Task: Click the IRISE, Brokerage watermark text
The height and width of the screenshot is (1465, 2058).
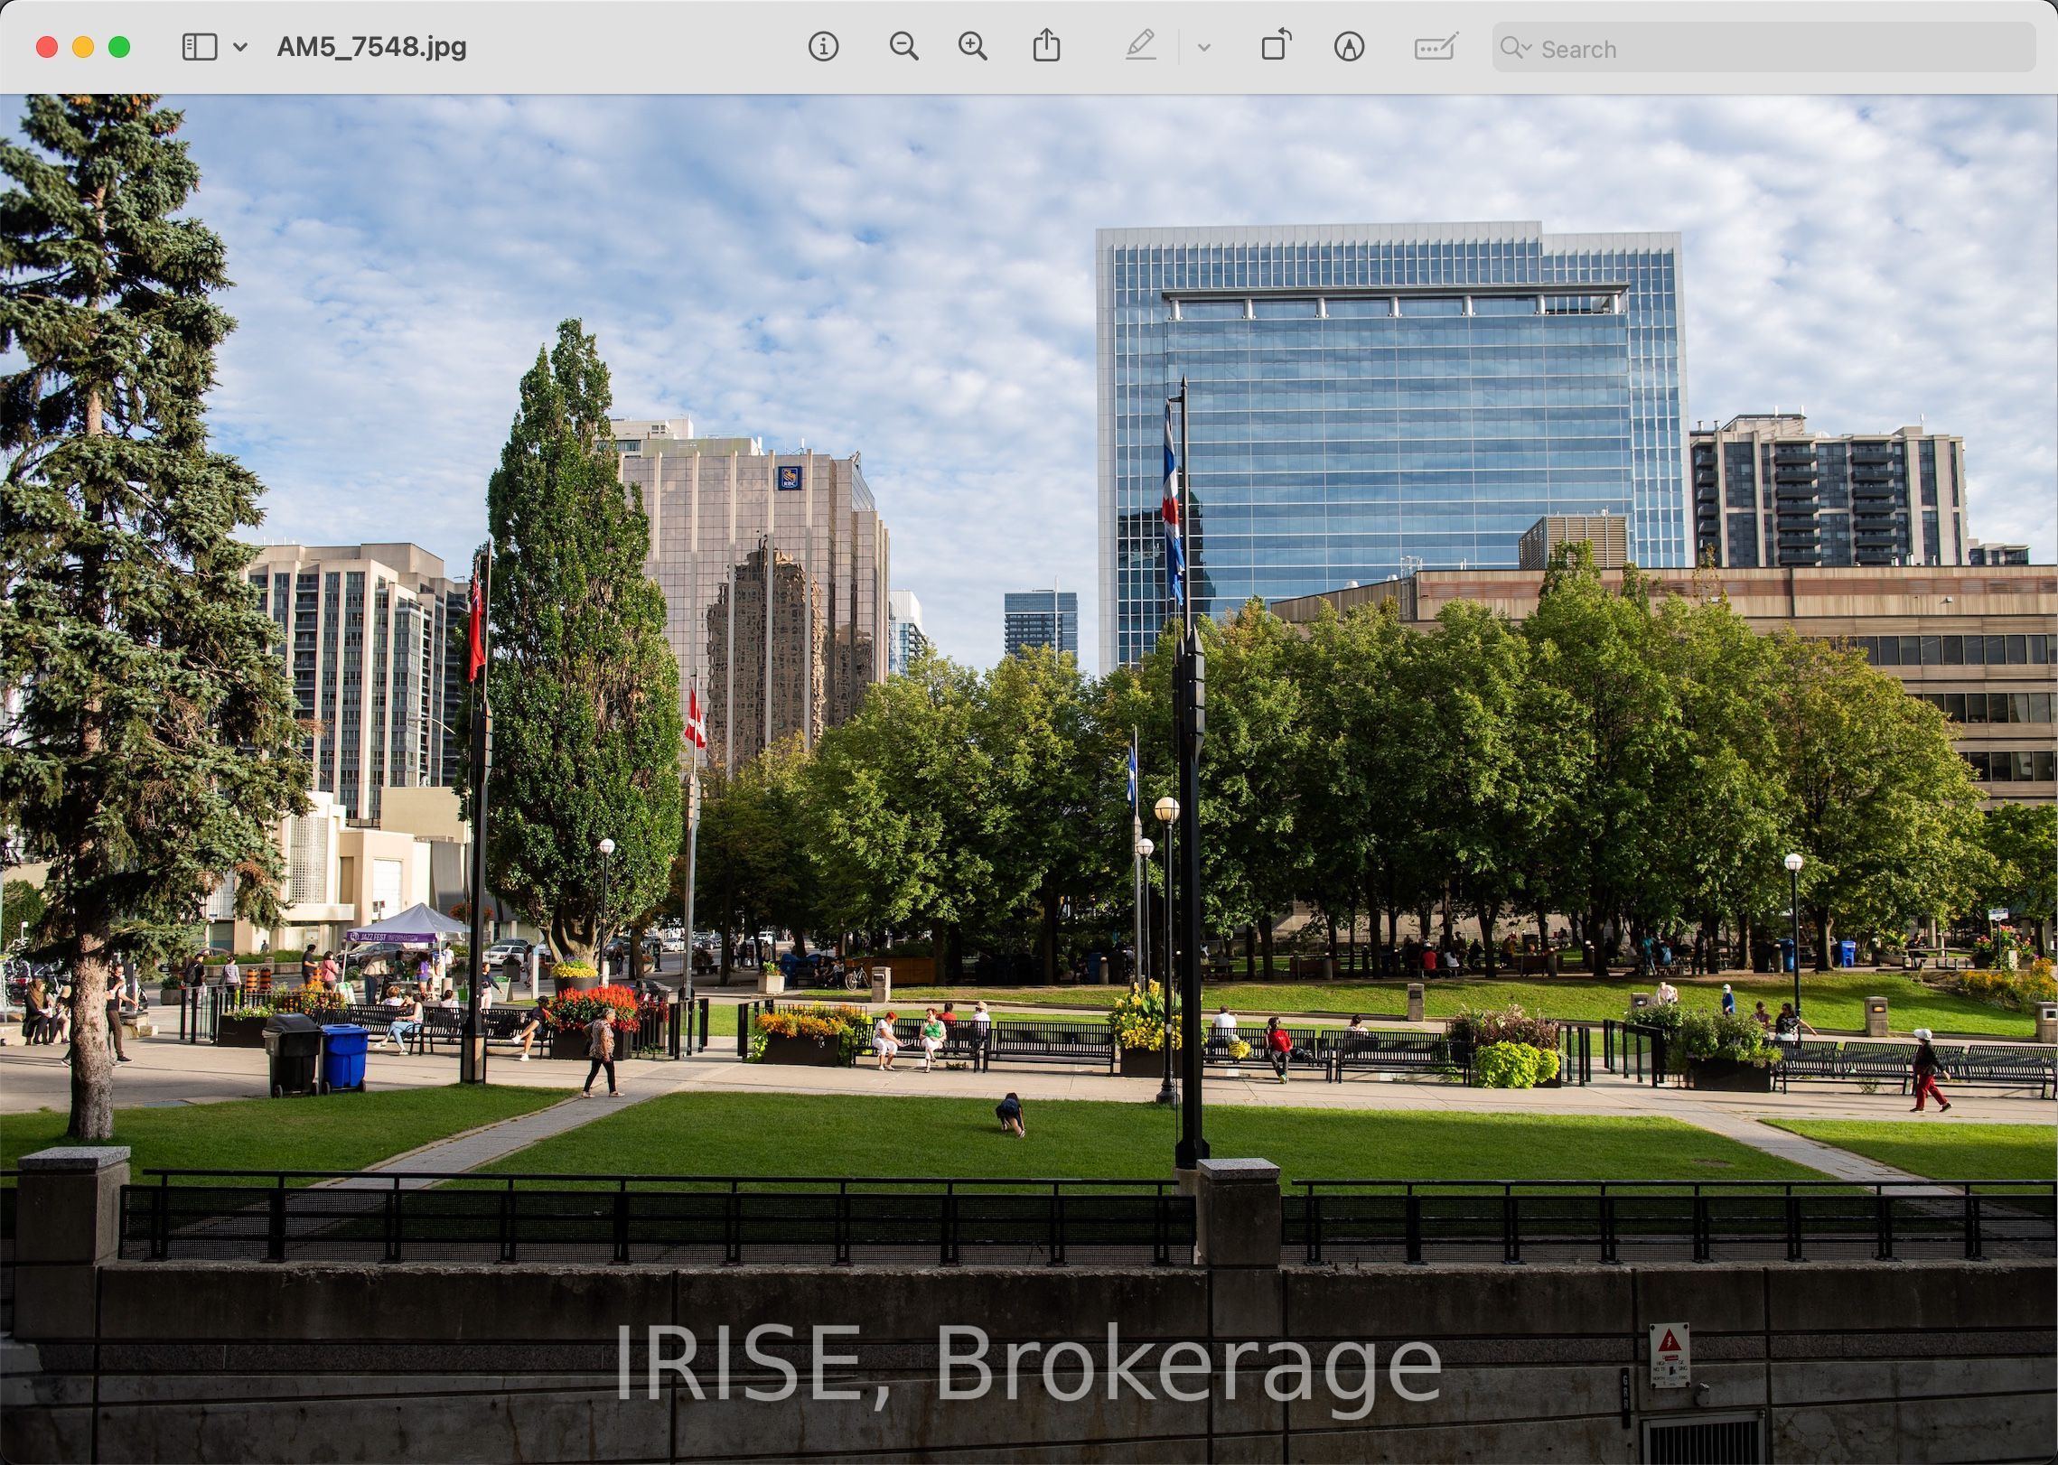Action: (1027, 1363)
